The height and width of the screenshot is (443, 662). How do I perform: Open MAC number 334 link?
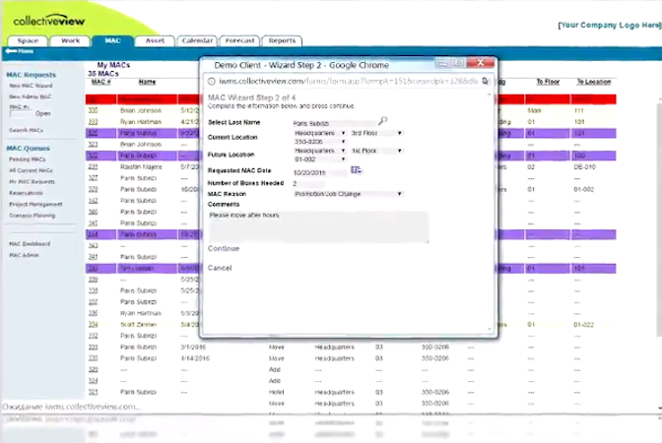tap(93, 325)
